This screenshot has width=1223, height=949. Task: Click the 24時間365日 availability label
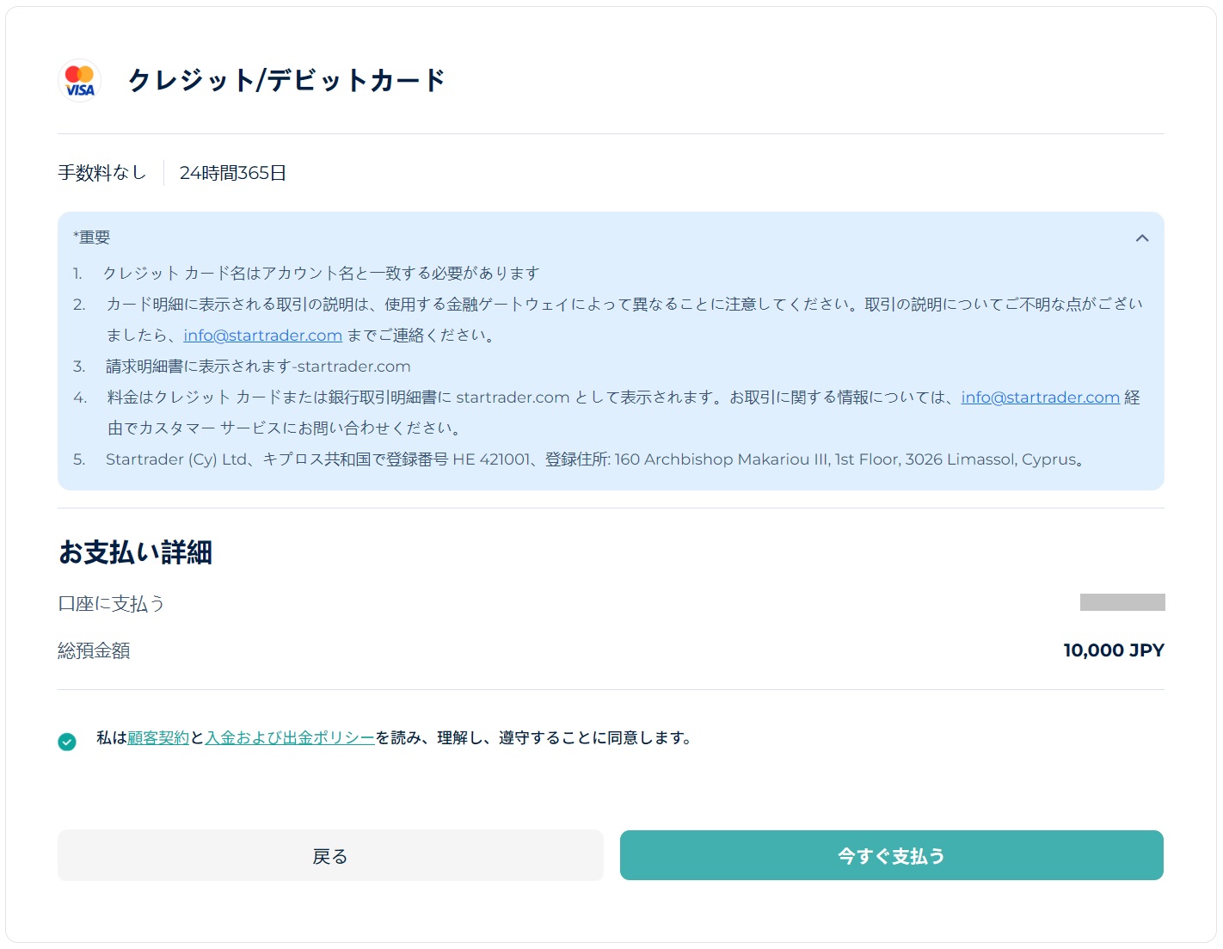tap(232, 173)
